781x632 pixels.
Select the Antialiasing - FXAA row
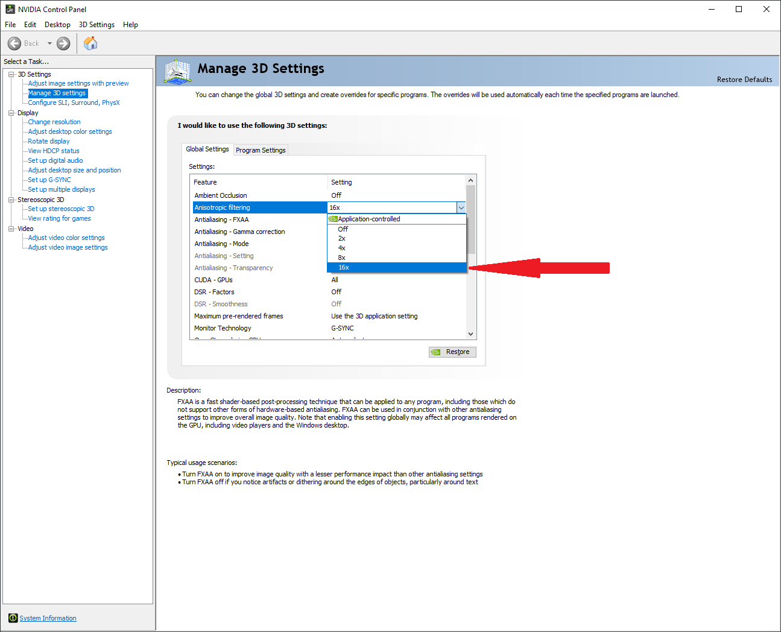point(259,220)
